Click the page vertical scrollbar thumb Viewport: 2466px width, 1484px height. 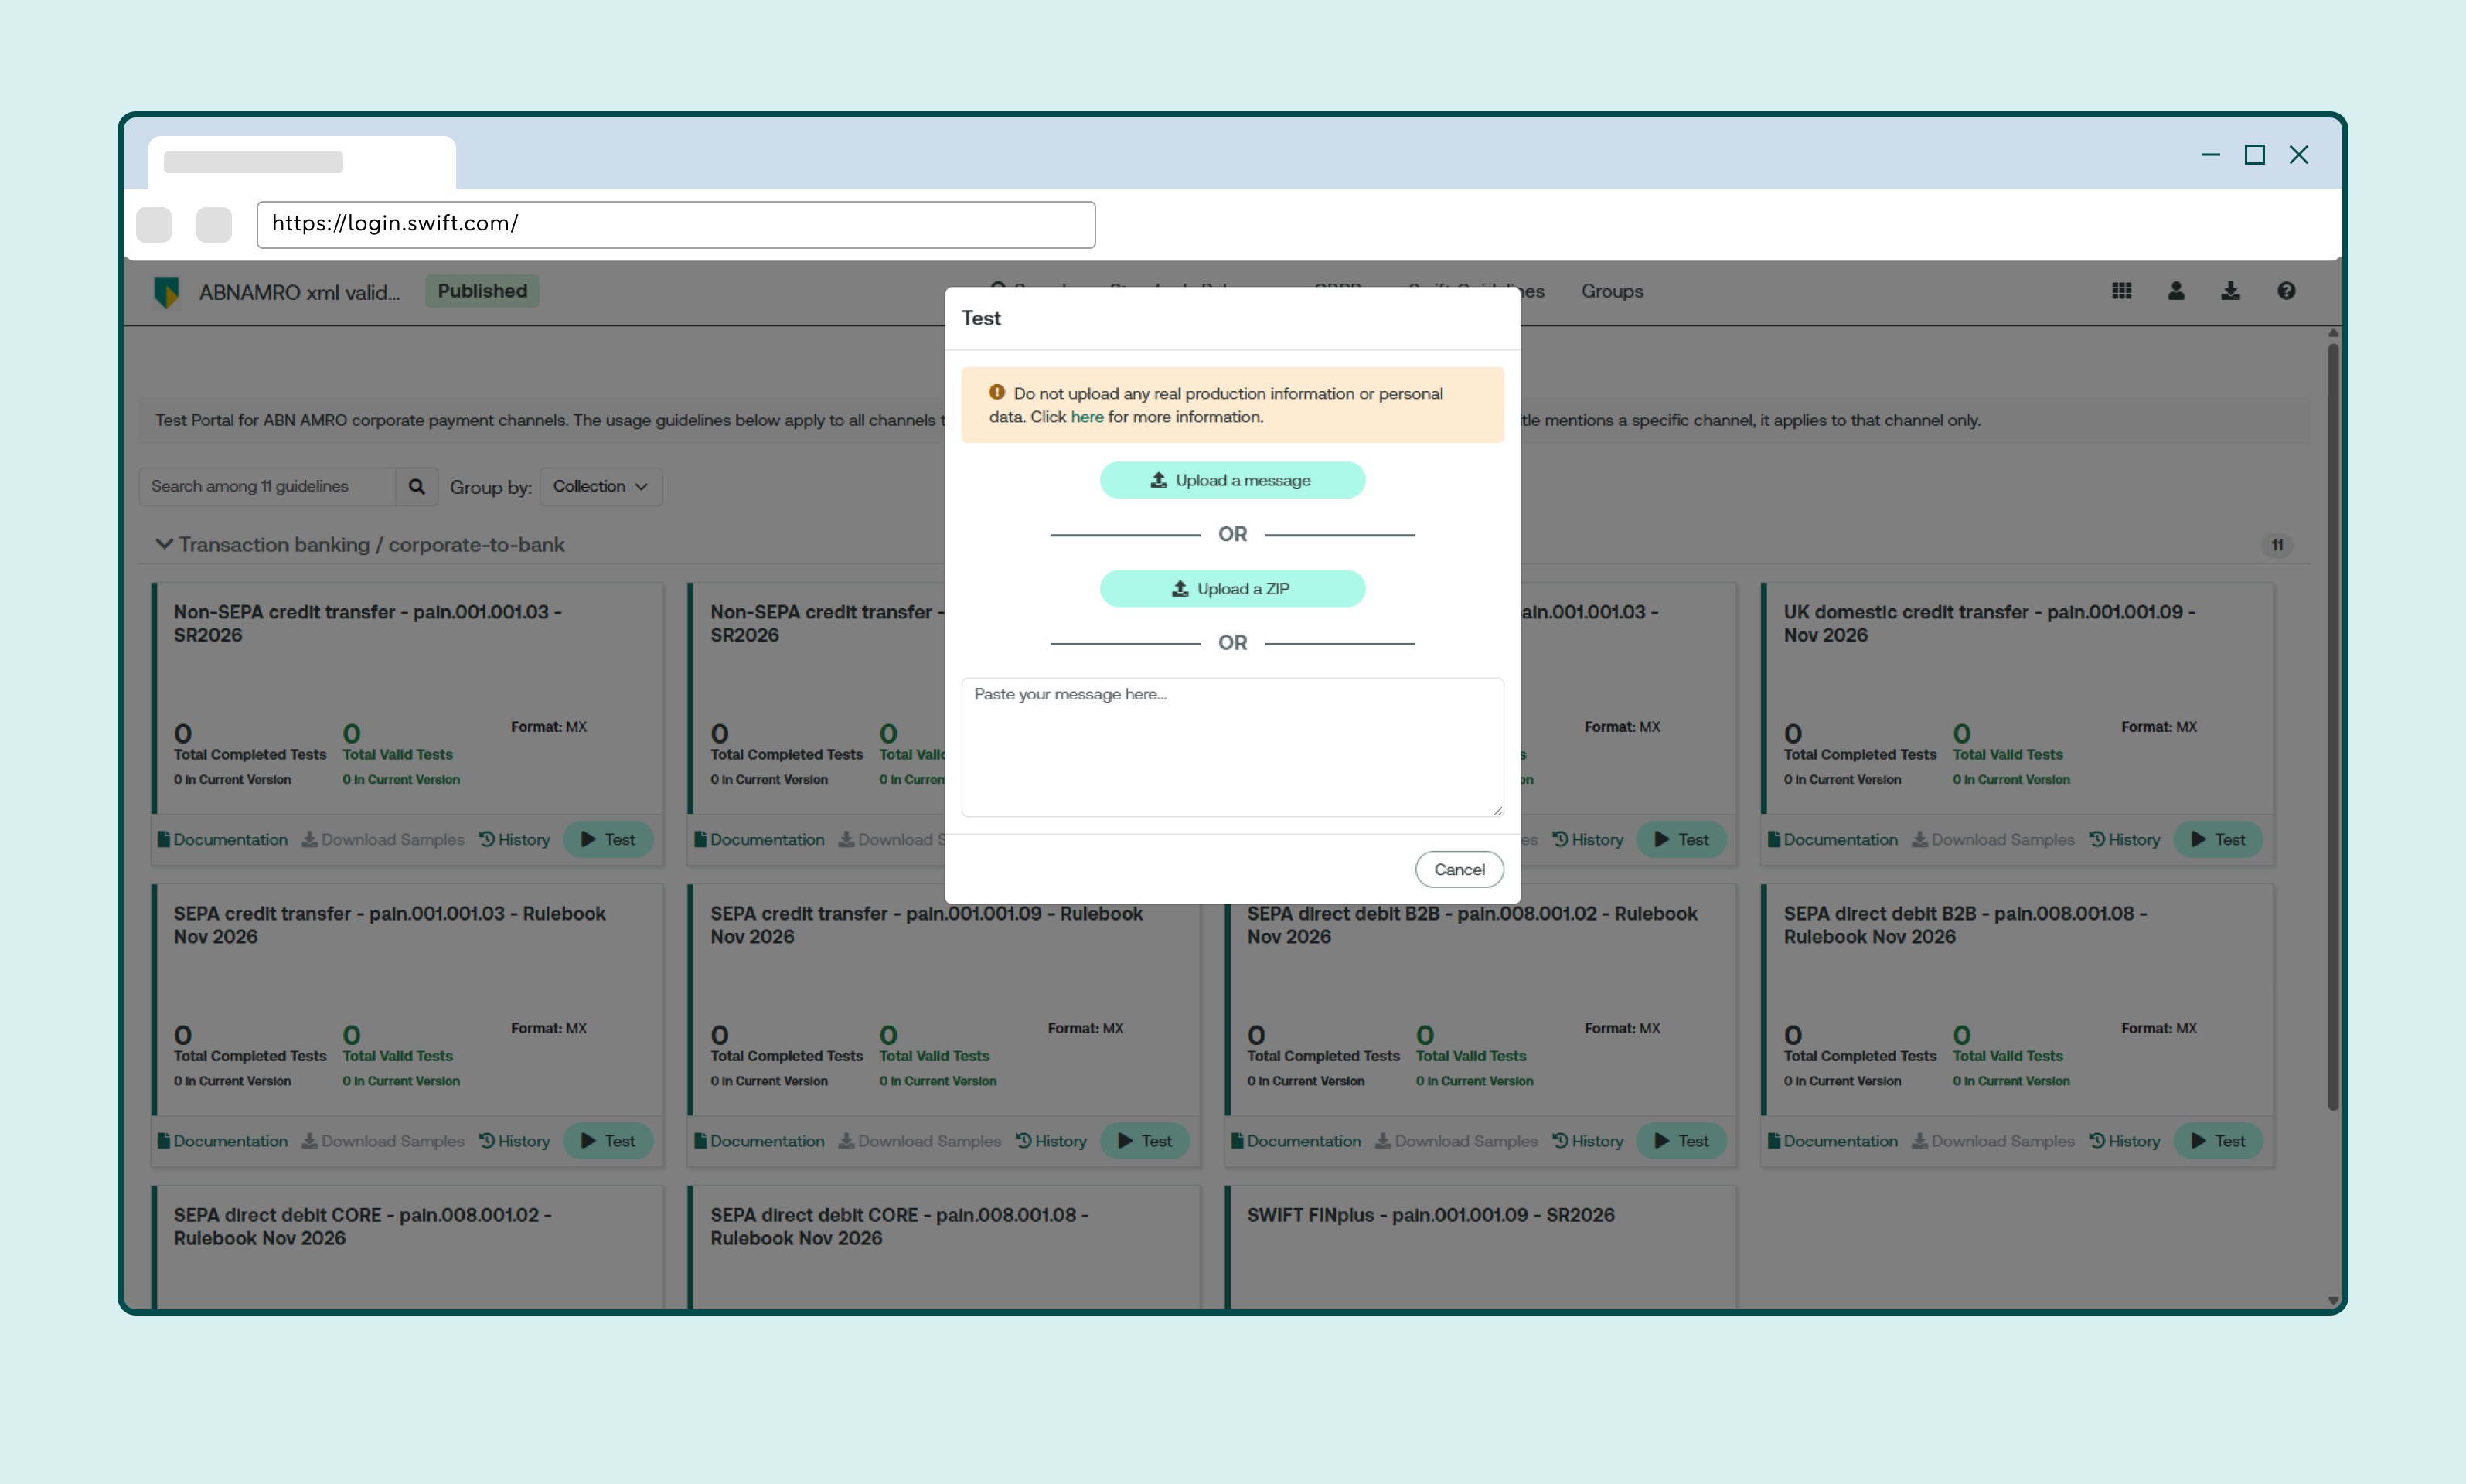2333,726
